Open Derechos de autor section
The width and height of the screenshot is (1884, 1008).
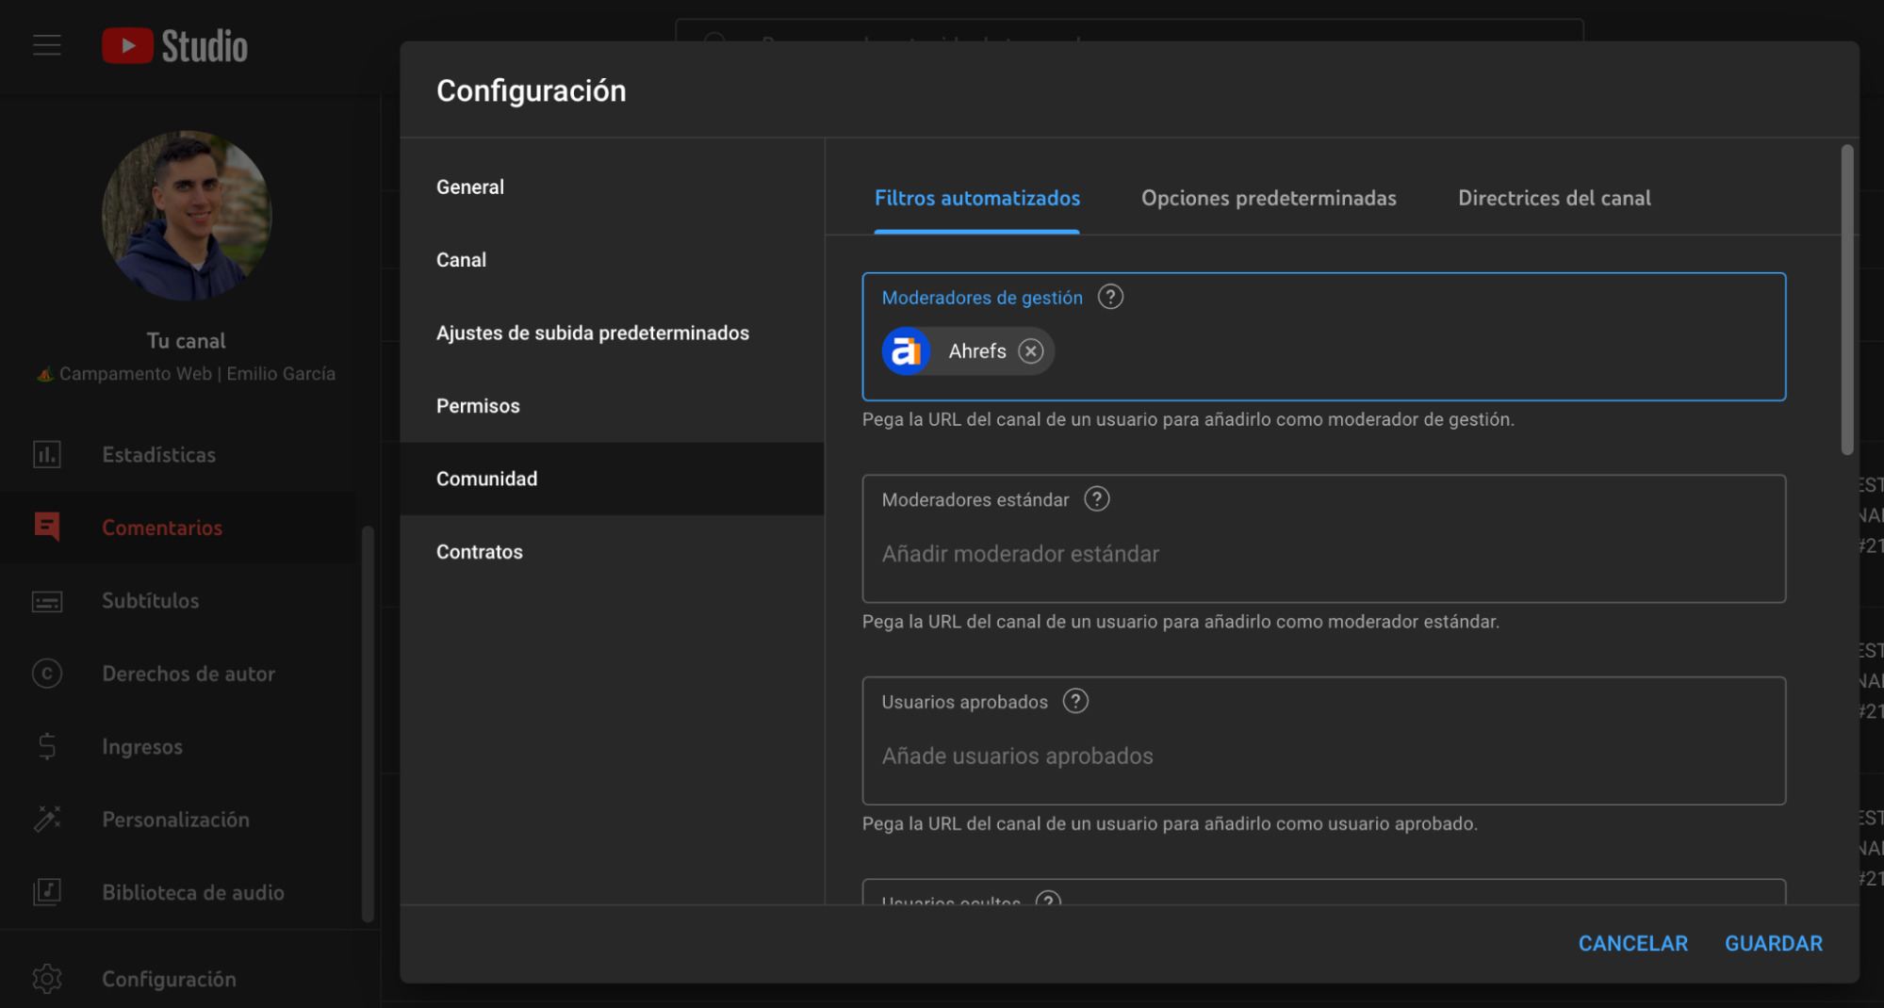click(188, 673)
